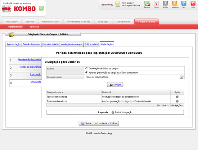Click the sair logout icon
The height and width of the screenshot is (150, 198).
coord(193,4)
